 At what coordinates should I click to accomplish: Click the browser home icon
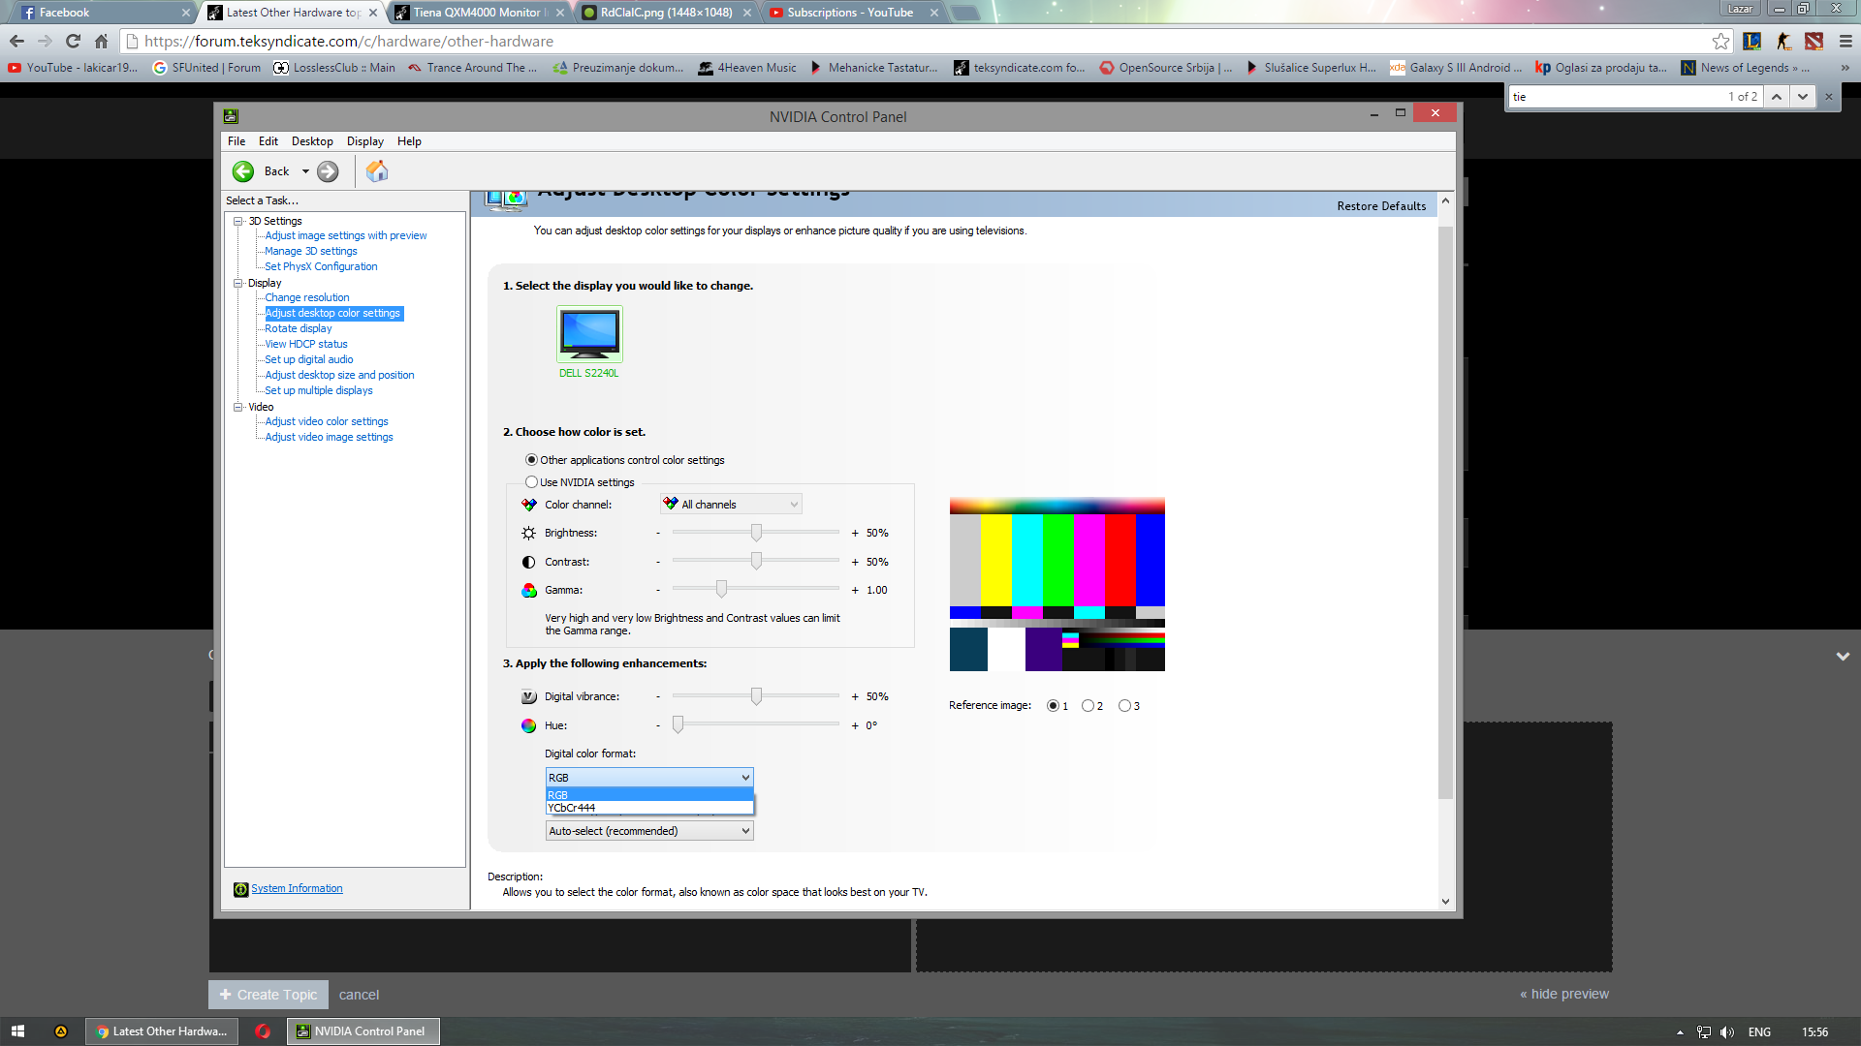[x=101, y=41]
